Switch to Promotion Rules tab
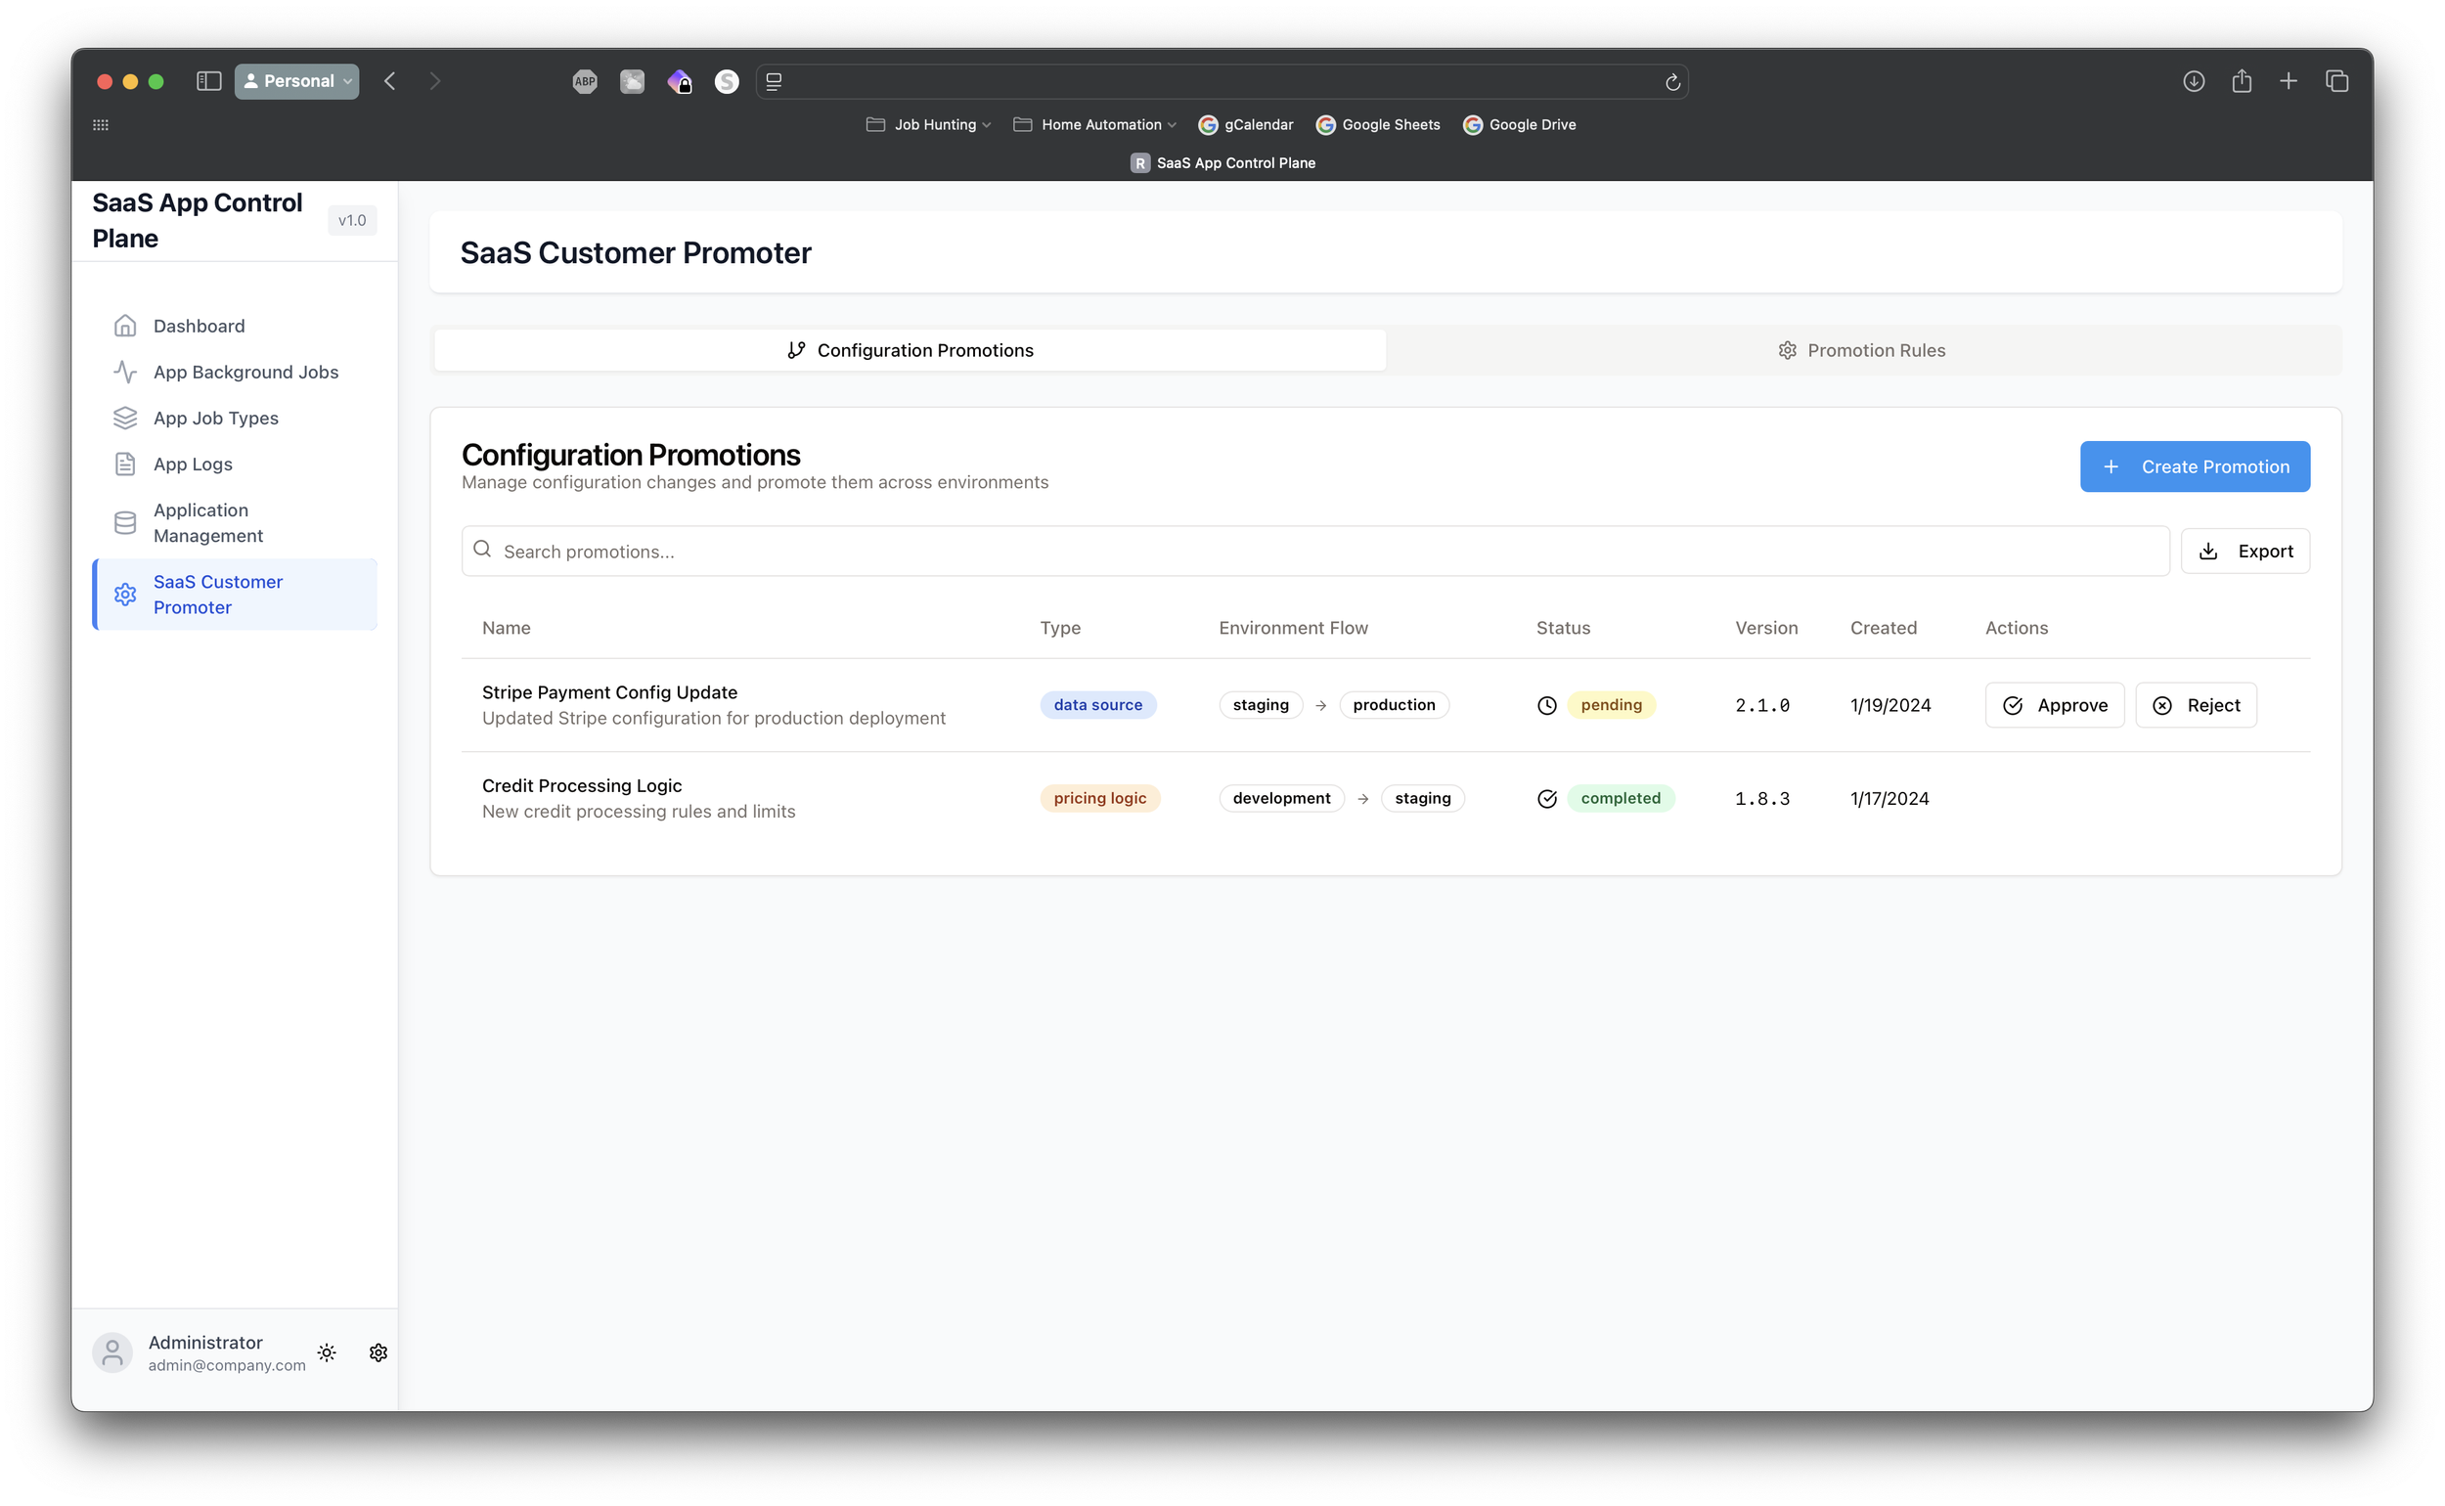2445x1506 pixels. click(x=1861, y=351)
